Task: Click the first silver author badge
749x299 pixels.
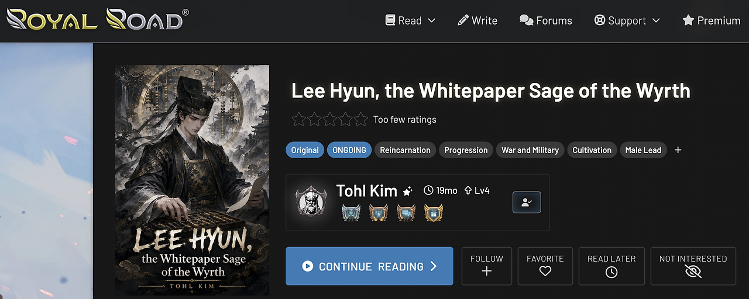Action: point(351,213)
